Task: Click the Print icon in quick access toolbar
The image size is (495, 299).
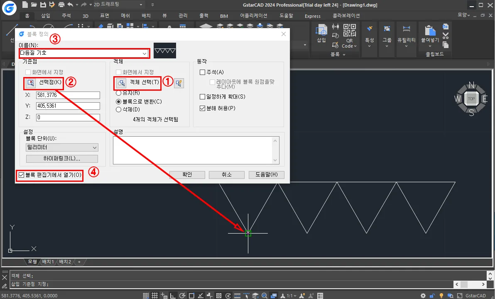Action: point(61,5)
